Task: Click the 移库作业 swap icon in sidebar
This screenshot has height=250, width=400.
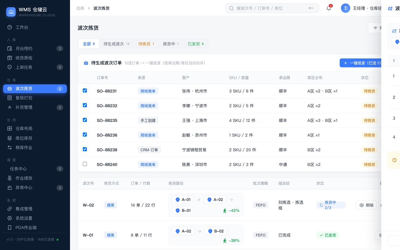Action: 10,147
